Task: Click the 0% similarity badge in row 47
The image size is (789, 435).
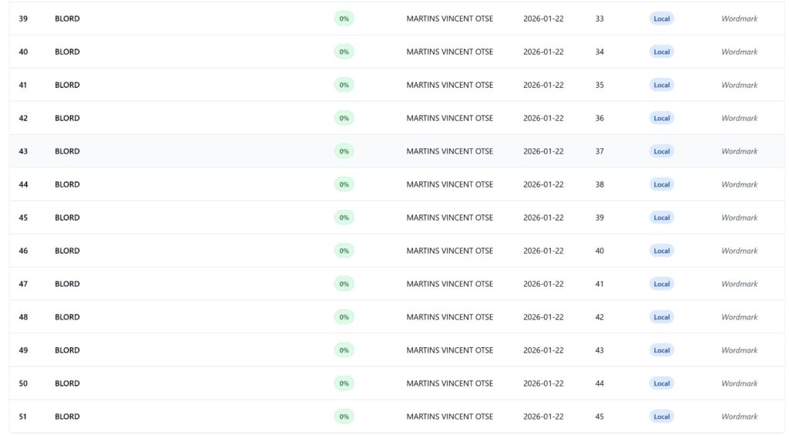Action: tap(344, 284)
